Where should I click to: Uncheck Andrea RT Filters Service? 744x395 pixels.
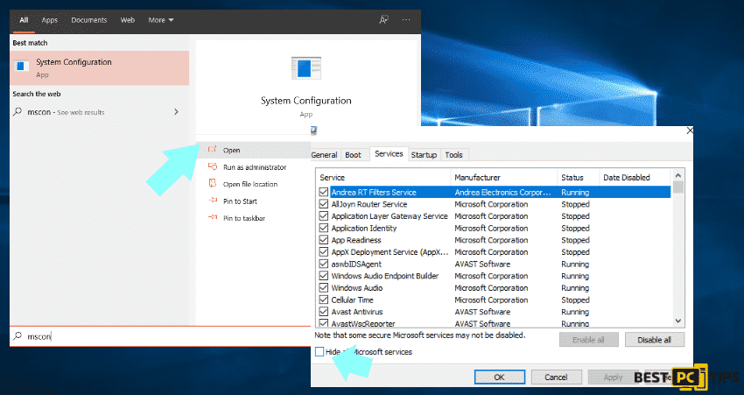324,192
